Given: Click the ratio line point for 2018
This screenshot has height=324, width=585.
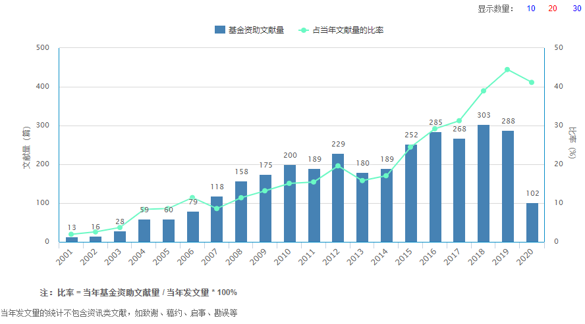Looking at the screenshot, I should pyautogui.click(x=484, y=91).
